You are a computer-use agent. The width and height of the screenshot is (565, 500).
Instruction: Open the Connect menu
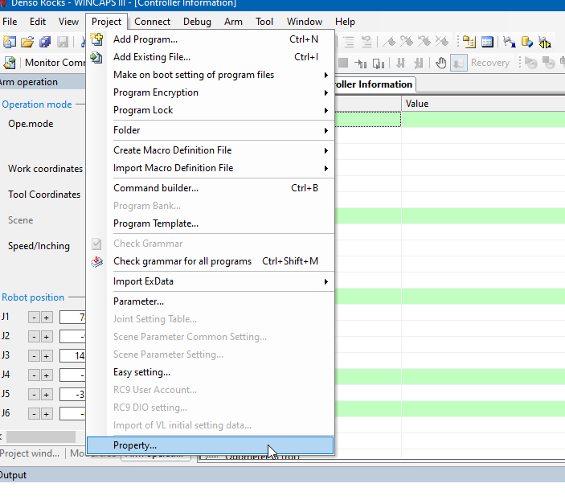(x=152, y=22)
